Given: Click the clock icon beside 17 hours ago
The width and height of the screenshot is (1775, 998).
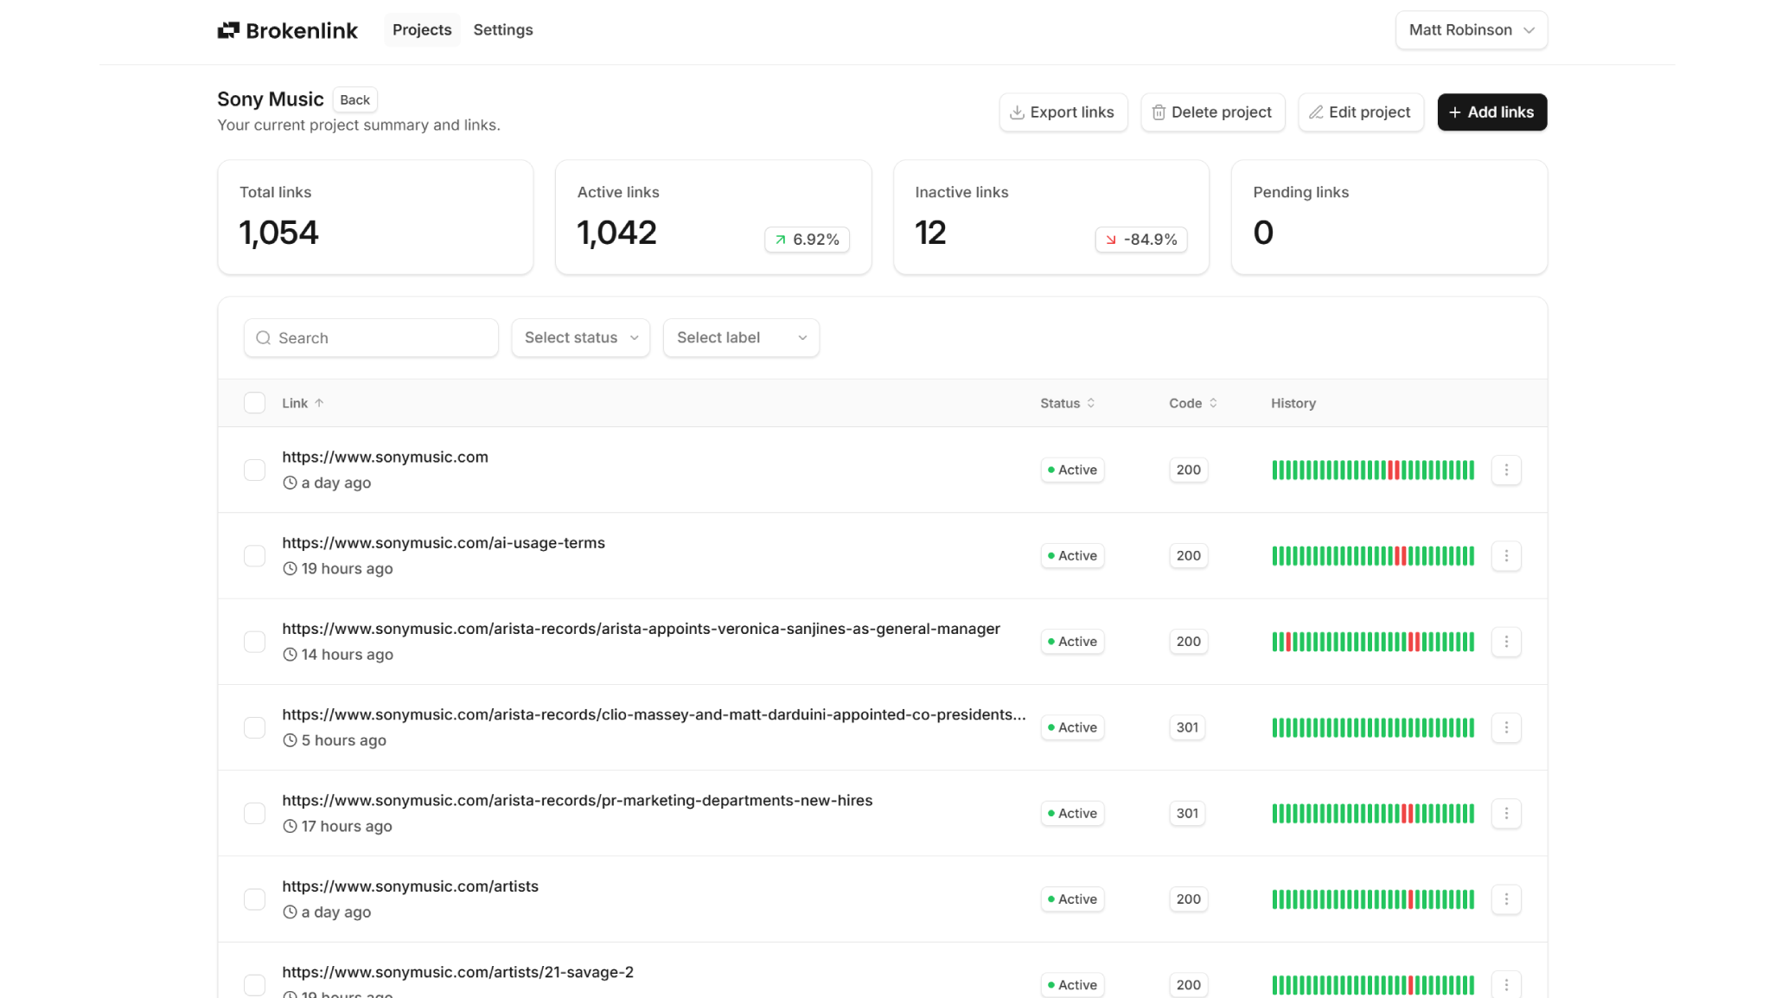Looking at the screenshot, I should [291, 827].
